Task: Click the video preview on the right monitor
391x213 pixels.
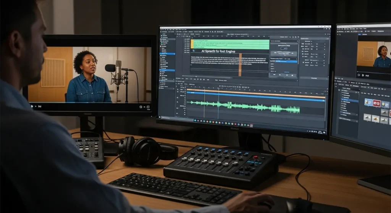Action: click(374, 54)
